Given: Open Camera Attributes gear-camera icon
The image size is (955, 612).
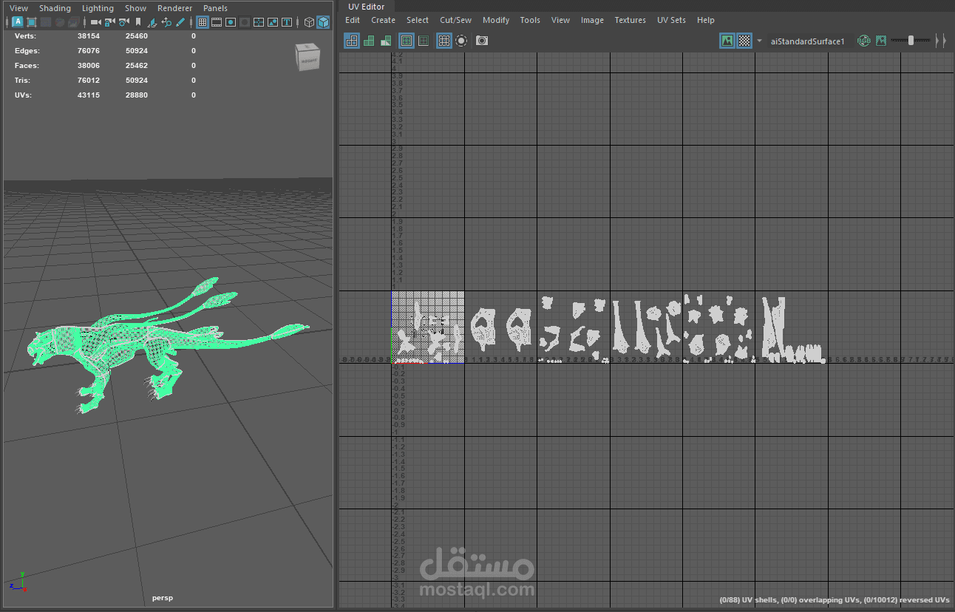Looking at the screenshot, I should tap(124, 22).
